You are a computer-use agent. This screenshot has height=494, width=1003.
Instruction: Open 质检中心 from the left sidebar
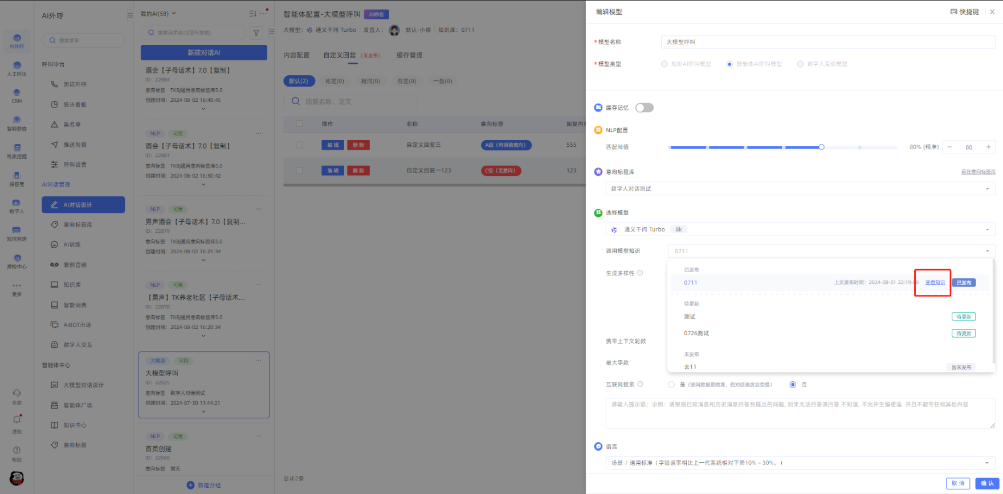pyautogui.click(x=17, y=261)
